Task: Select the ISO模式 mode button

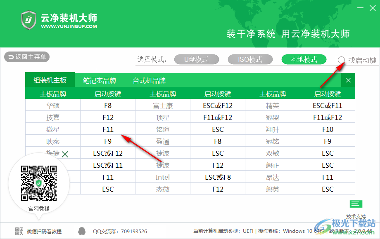Action: (x=250, y=59)
